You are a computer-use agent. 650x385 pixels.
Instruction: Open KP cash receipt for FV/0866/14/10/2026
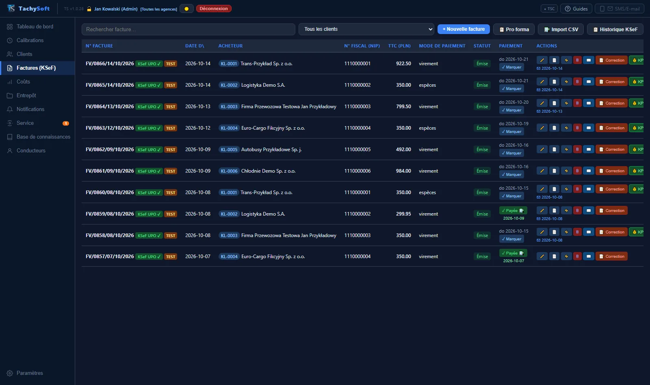(x=637, y=60)
